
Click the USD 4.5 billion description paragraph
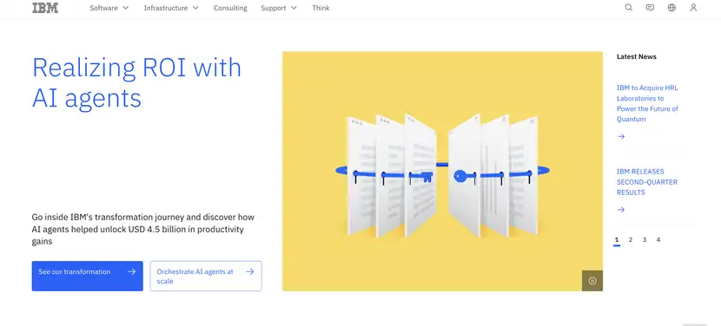point(143,229)
